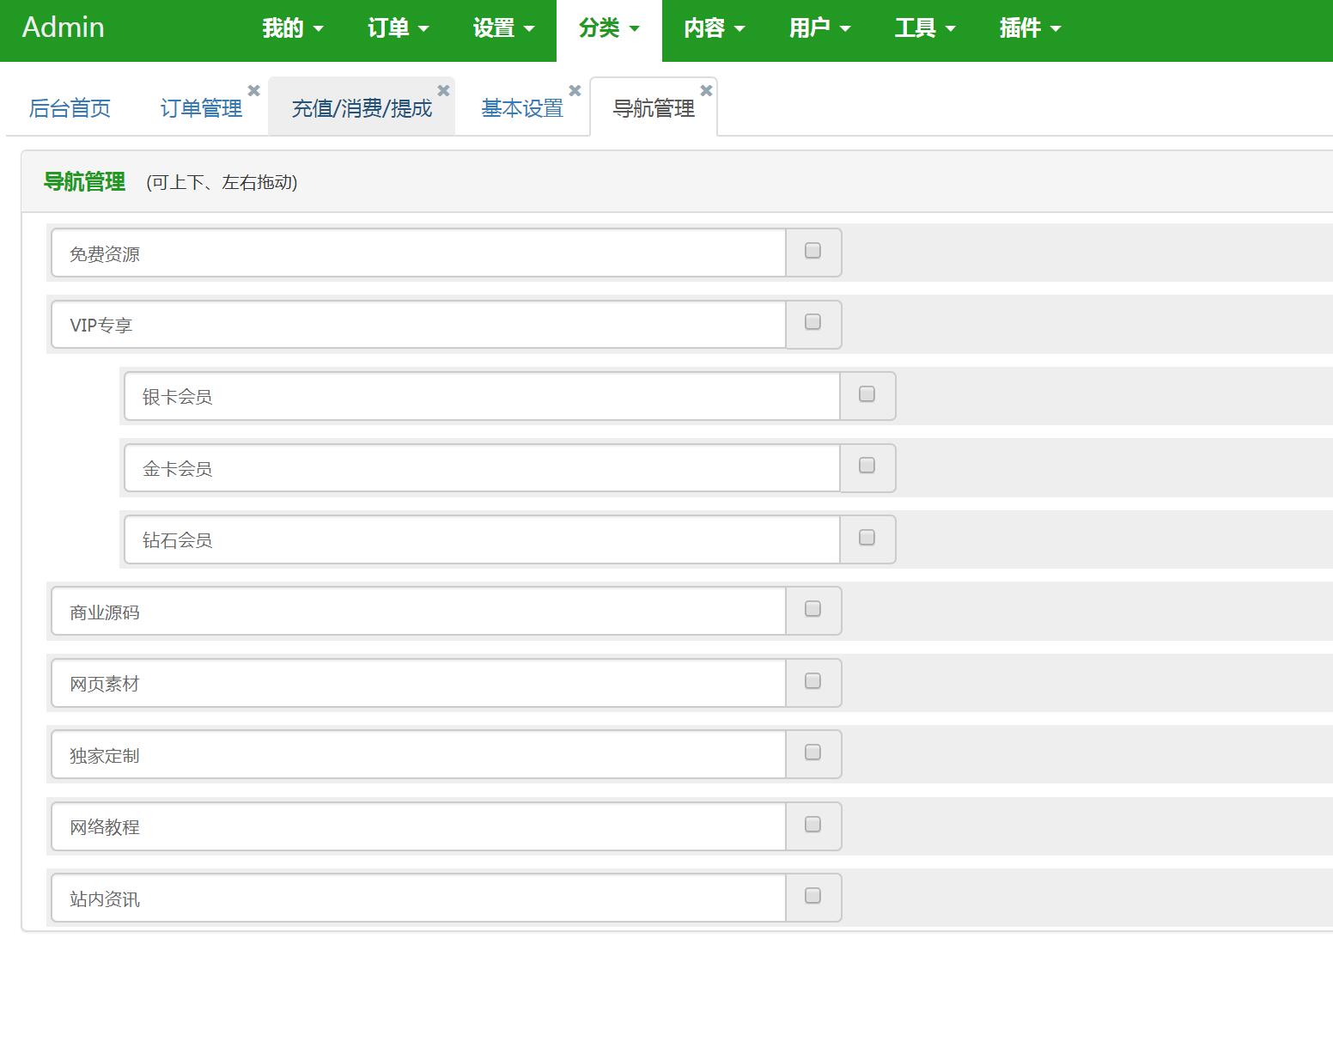This screenshot has width=1333, height=1060.
Task: Tick the checkbox for 免费资源
Action: (x=813, y=251)
